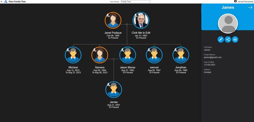
Task: Select the Janet Podique avatar
Action: tap(113, 20)
